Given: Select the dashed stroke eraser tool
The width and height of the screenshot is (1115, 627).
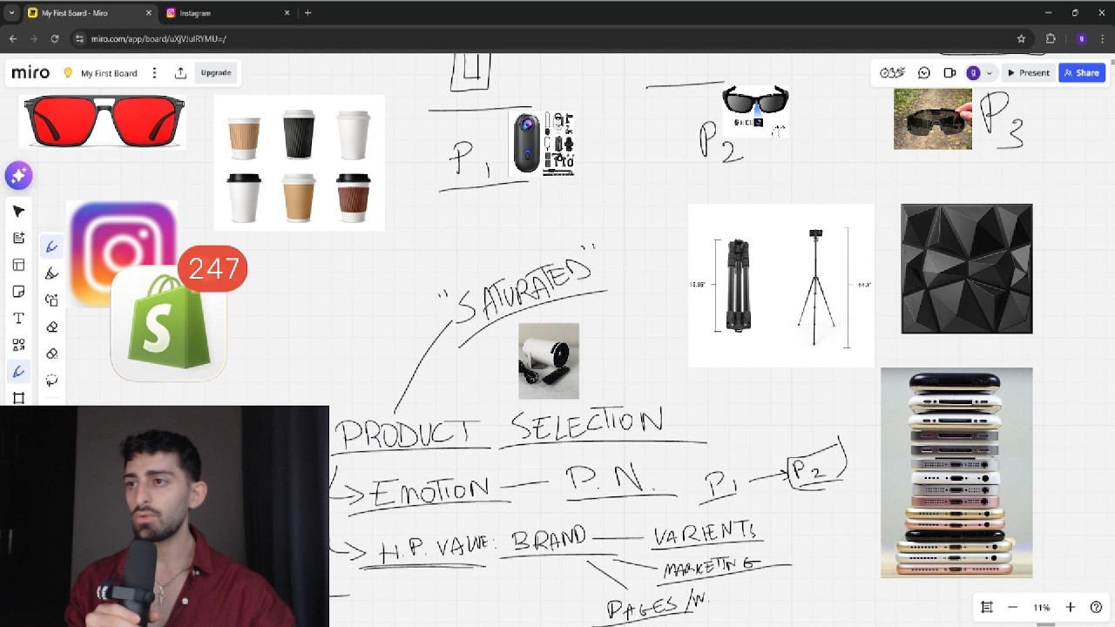Looking at the screenshot, I should [51, 354].
